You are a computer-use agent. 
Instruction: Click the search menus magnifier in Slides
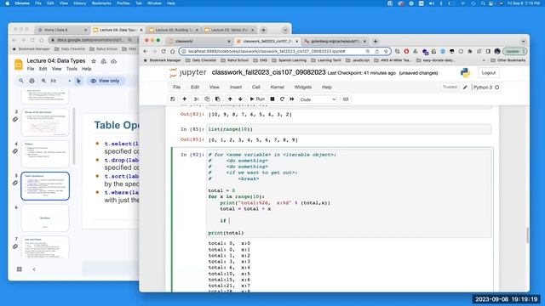point(21,81)
